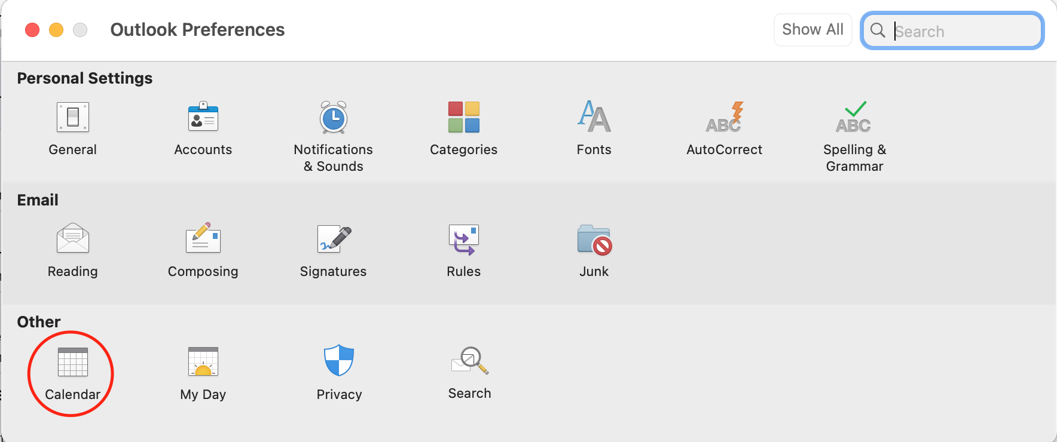Screen dimensions: 1057x442
Task: Open Reading envelope icon
Action: 73,238
